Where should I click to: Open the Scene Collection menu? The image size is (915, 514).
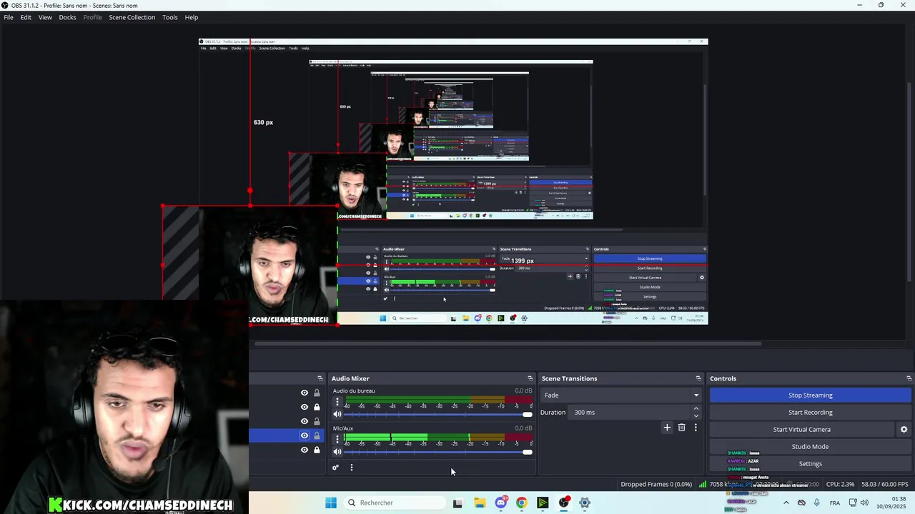tap(132, 17)
